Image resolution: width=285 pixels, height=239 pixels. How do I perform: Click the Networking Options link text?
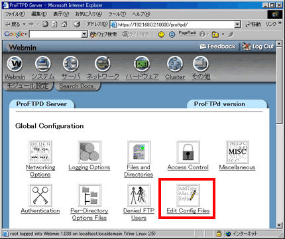[x=40, y=171]
